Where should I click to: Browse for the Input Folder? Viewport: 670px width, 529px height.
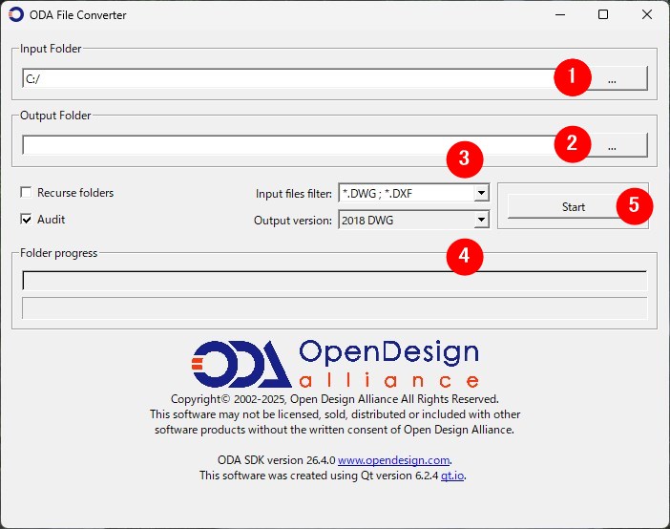(x=612, y=78)
